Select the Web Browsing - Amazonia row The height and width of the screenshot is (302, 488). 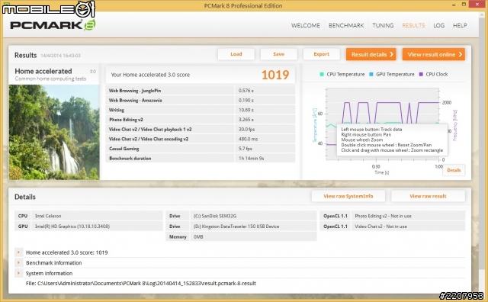coord(201,100)
